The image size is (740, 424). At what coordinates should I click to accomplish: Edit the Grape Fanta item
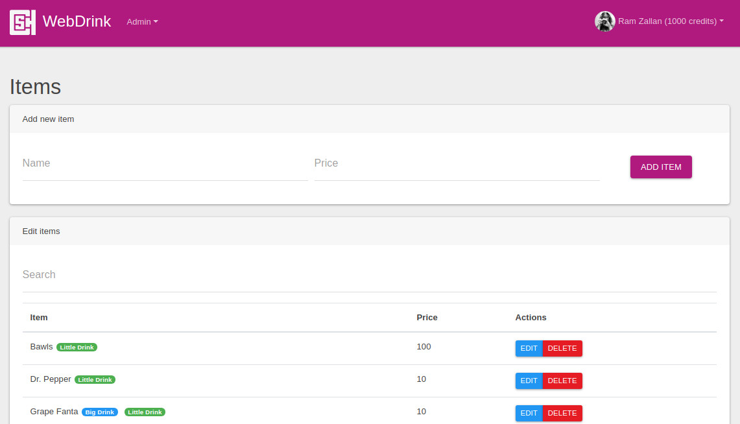529,413
